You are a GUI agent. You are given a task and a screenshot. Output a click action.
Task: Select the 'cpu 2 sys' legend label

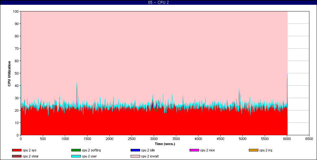point(29,150)
